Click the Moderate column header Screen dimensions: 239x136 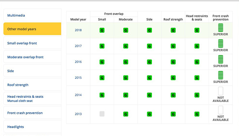(x=126, y=19)
